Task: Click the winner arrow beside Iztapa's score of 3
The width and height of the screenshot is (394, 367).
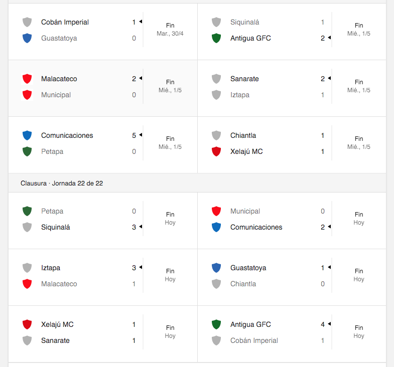Action: pyautogui.click(x=141, y=267)
